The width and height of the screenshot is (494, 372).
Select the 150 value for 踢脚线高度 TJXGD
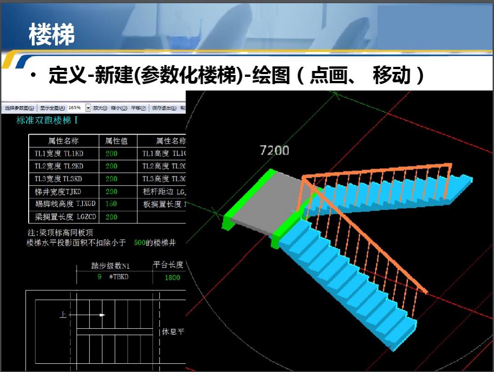click(111, 204)
